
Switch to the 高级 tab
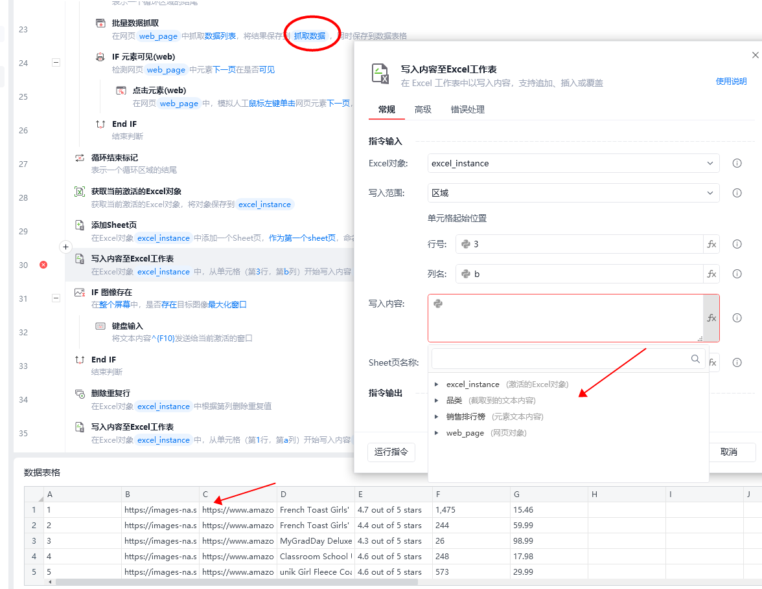[422, 110]
